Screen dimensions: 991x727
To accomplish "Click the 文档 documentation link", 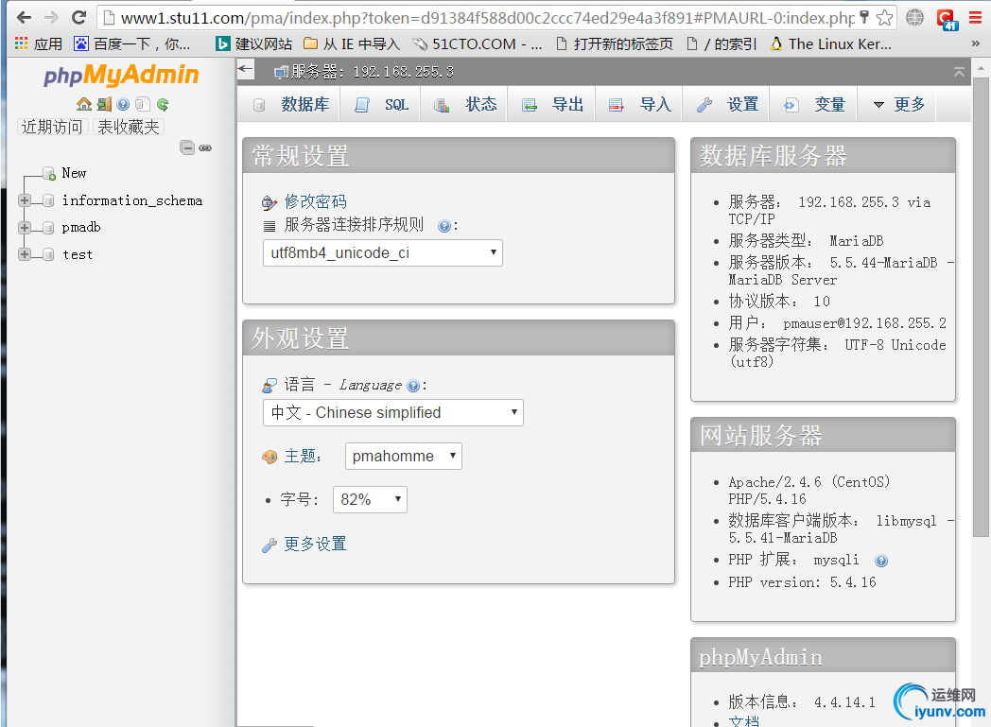I will pyautogui.click(x=744, y=721).
